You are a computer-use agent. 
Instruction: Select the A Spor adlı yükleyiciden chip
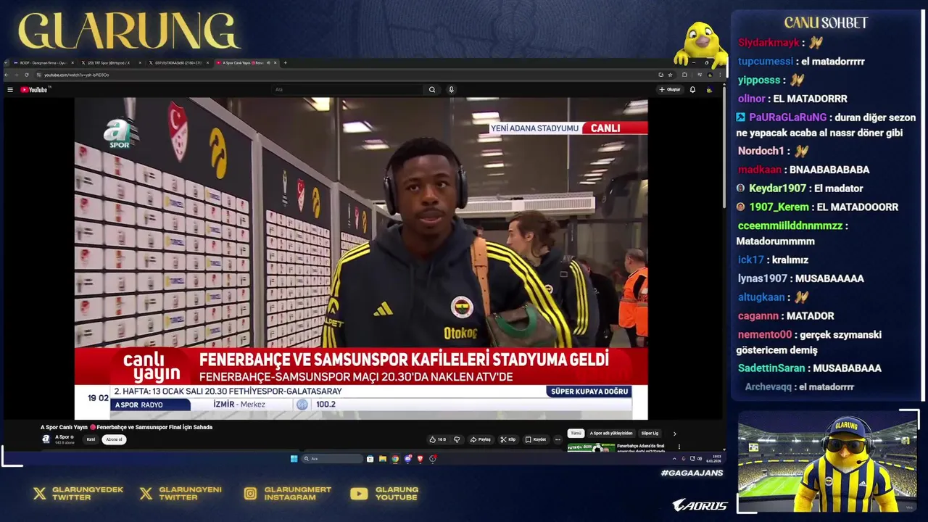pyautogui.click(x=611, y=434)
